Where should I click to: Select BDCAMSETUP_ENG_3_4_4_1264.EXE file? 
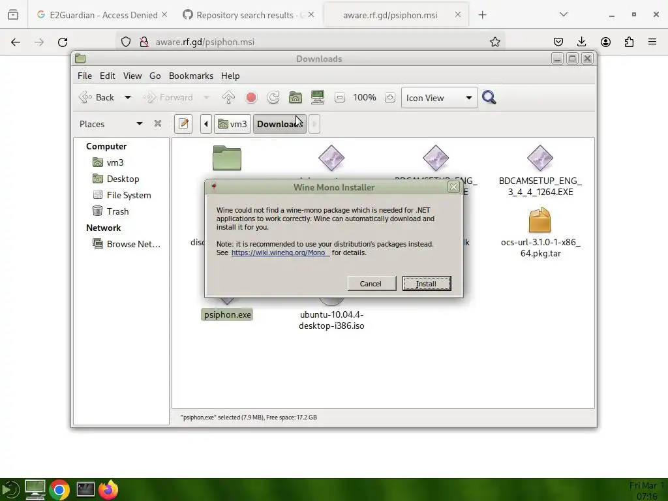[x=540, y=170]
